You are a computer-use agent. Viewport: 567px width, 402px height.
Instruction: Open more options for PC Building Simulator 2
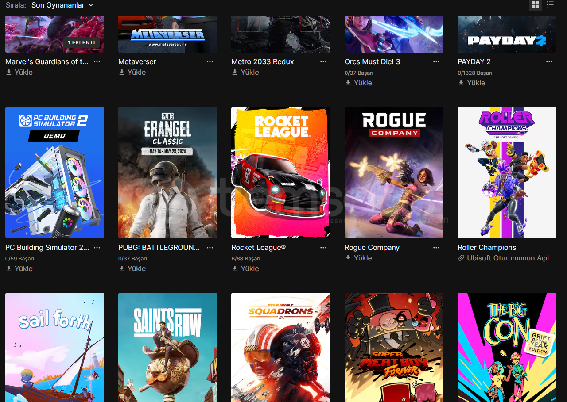pos(97,247)
